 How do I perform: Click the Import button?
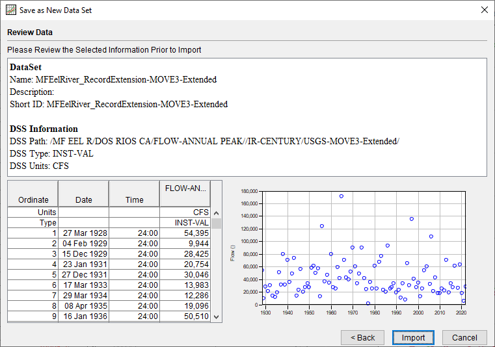413,337
